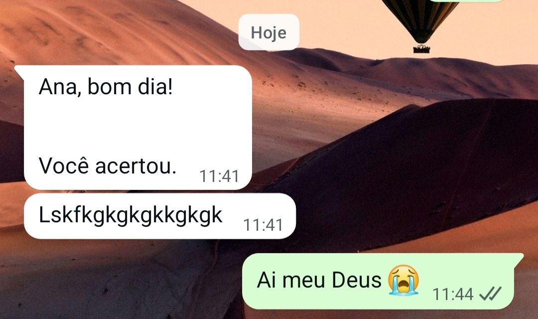
Task: Tap the dark dune area of chat wallpaper
Action: coord(412,171)
